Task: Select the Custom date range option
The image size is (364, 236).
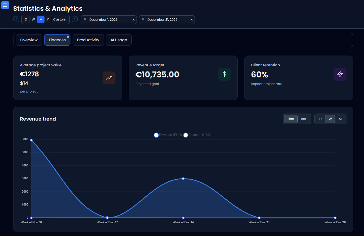Action: click(60, 19)
